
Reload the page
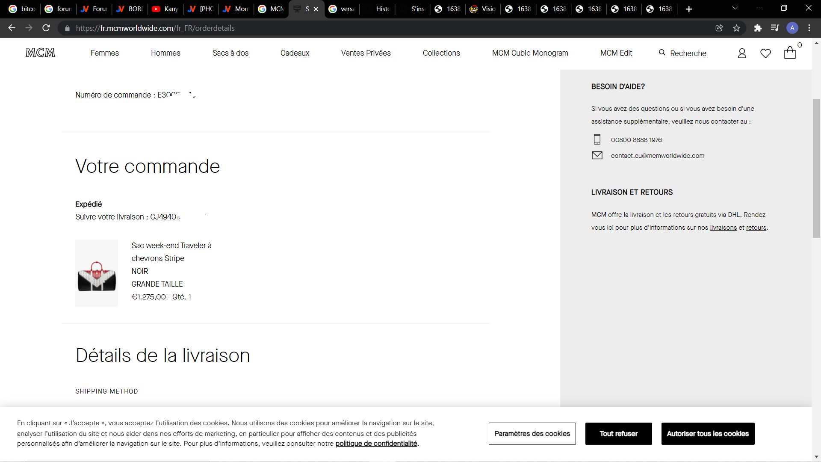tap(46, 28)
